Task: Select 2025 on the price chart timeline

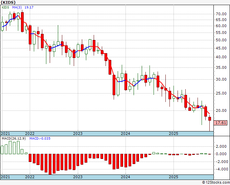Action: [x=173, y=133]
